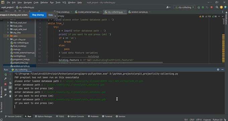Select main.py in project tree
Viewport: 228px width, 121px height.
pos(15,49)
